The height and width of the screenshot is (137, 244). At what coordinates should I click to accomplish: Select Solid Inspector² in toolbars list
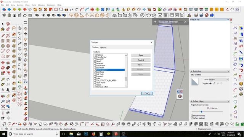(109, 70)
